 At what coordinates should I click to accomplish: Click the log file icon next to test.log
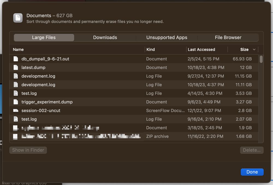[16, 93]
